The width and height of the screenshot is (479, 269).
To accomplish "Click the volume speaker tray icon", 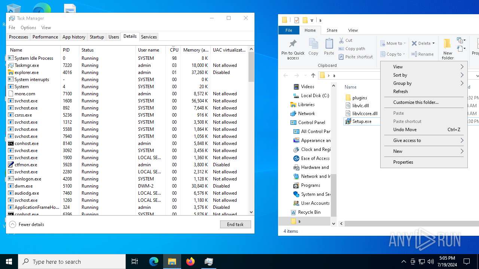I will [x=431, y=262].
